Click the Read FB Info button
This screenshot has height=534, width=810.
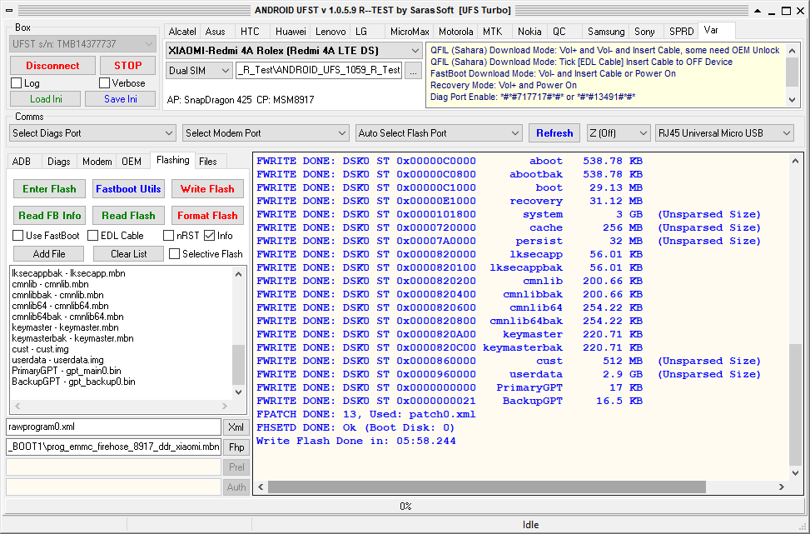(50, 216)
